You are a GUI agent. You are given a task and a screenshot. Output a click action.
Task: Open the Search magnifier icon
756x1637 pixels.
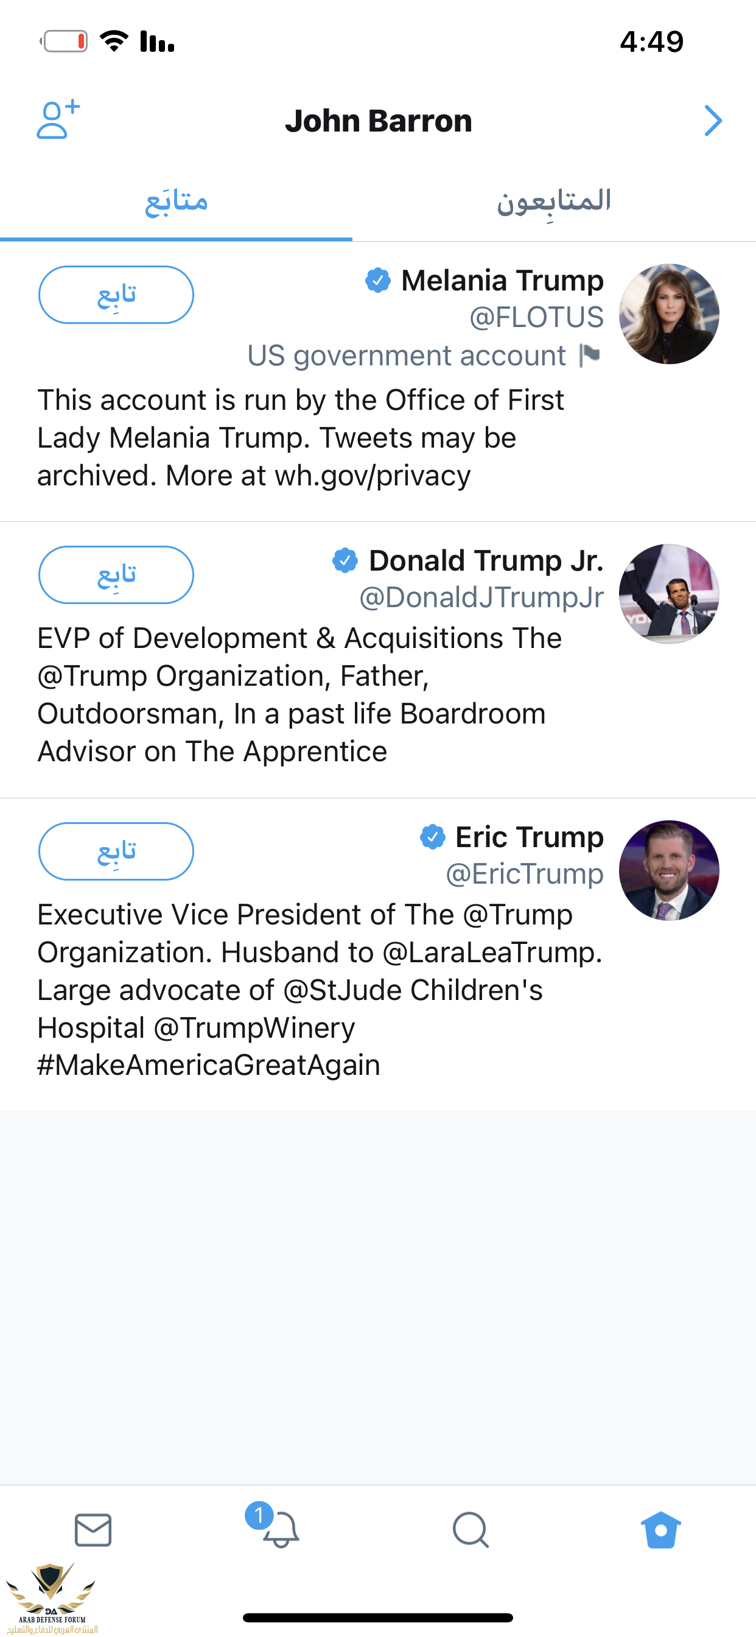point(471,1530)
